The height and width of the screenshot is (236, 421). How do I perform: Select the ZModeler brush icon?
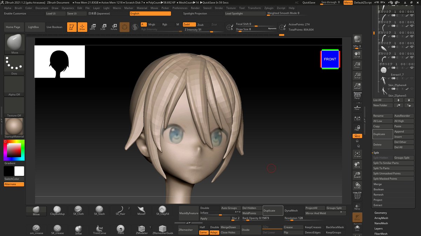[141, 229]
